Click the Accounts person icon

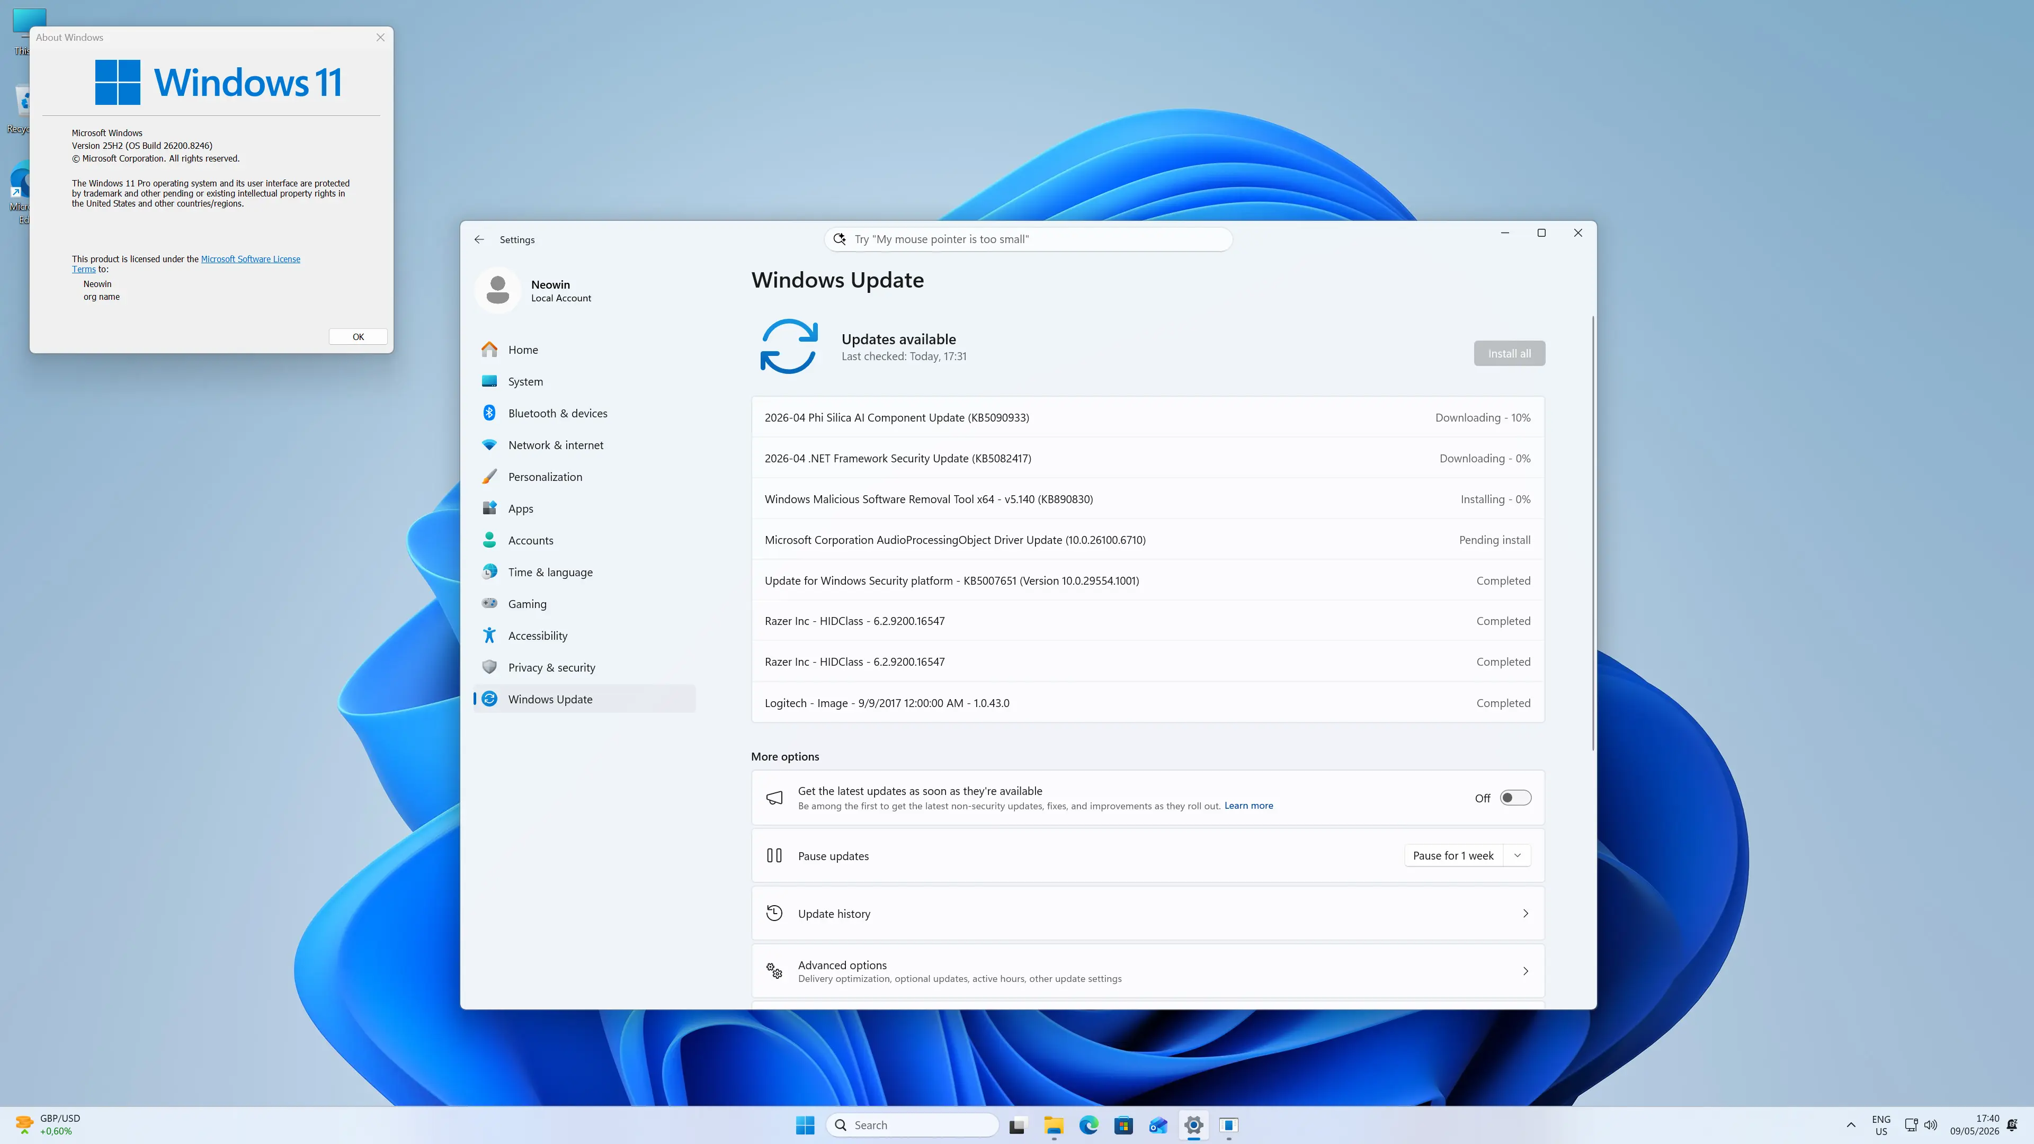[489, 540]
